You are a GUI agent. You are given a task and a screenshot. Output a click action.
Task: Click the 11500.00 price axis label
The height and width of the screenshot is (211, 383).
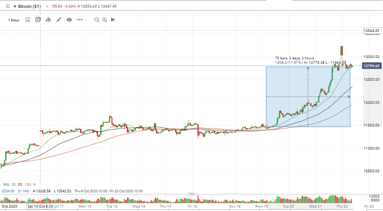(372, 125)
